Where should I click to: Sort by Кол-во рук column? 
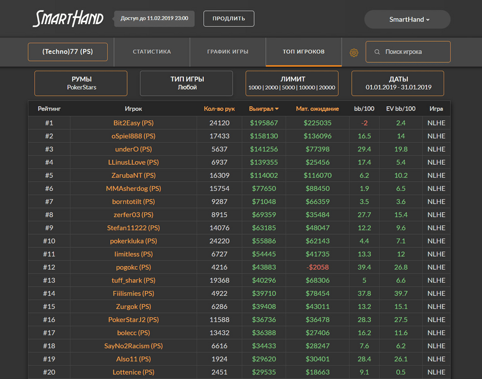(219, 108)
